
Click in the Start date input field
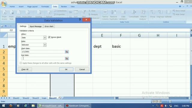pyautogui.click(x=43, y=52)
